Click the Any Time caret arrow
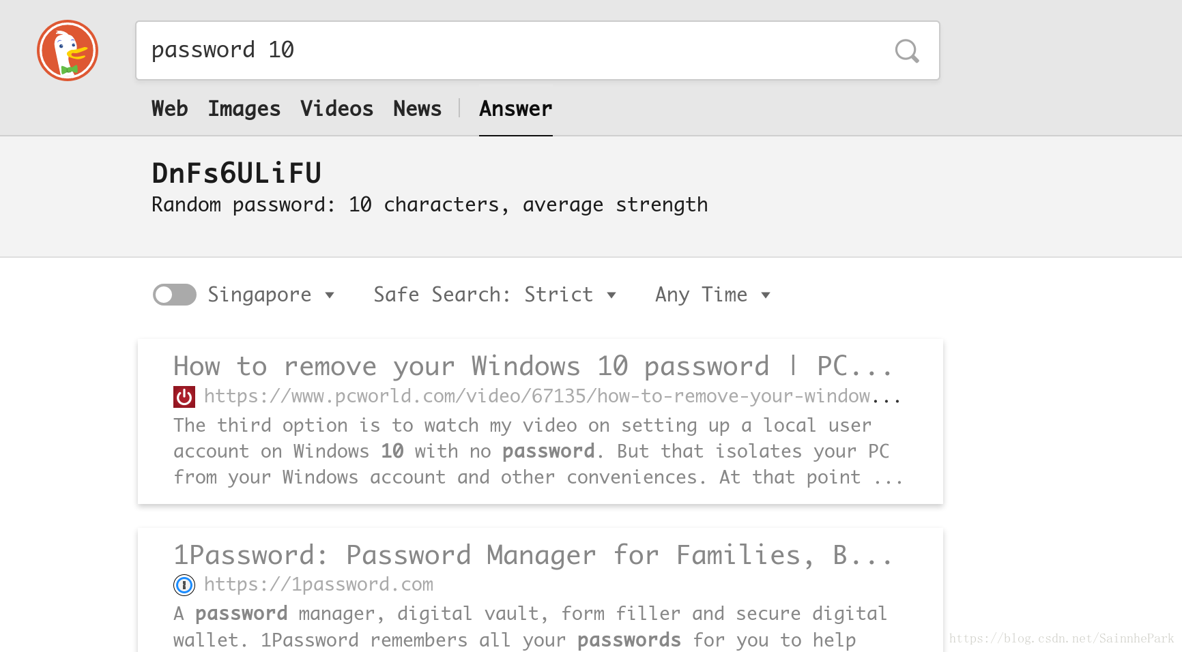Image resolution: width=1182 pixels, height=652 pixels. tap(766, 295)
